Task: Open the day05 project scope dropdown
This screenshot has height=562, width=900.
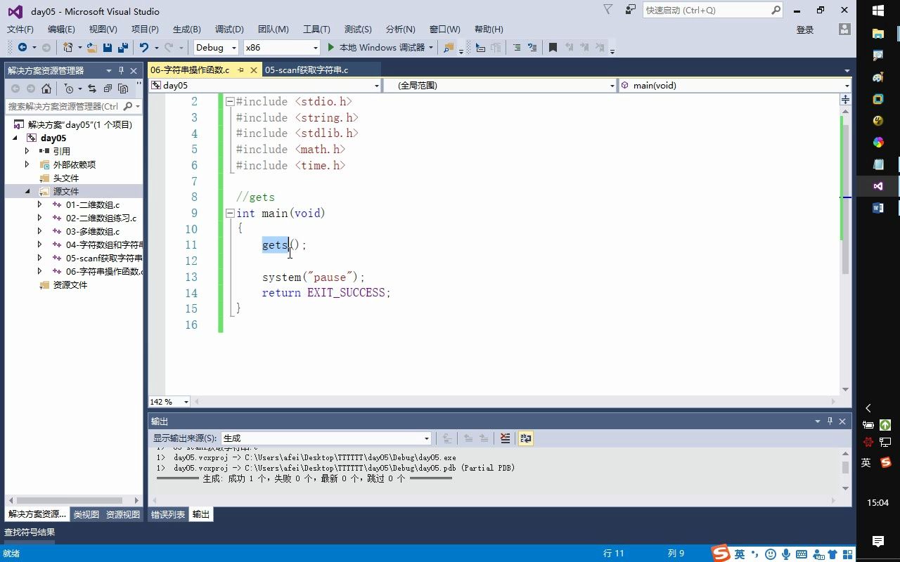Action: [x=264, y=85]
